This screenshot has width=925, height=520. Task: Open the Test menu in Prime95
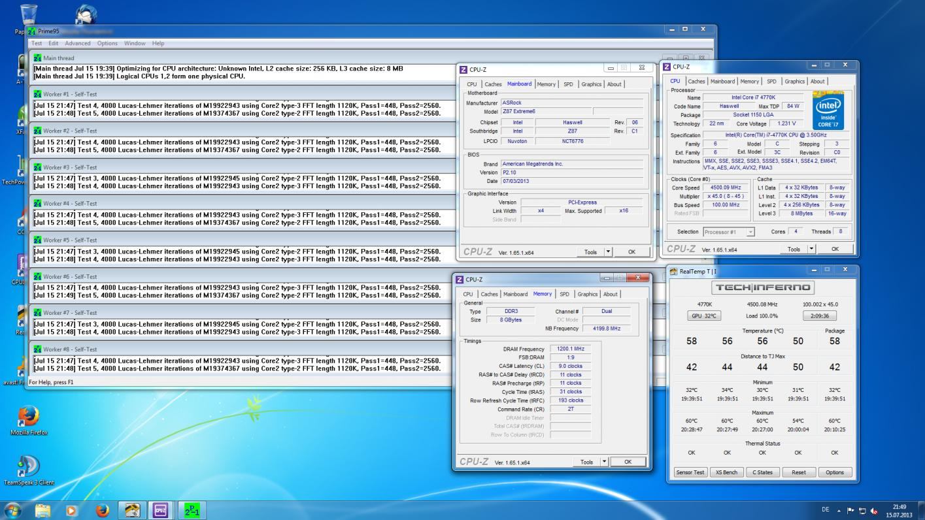point(37,43)
